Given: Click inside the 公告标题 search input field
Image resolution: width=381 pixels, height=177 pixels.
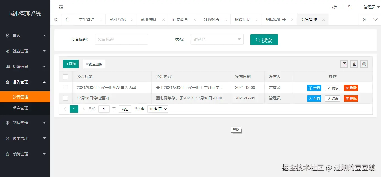Looking at the screenshot, I should (121, 39).
